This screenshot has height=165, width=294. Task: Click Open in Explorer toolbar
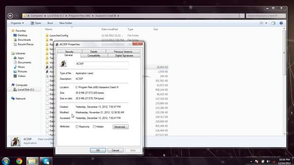(36, 23)
